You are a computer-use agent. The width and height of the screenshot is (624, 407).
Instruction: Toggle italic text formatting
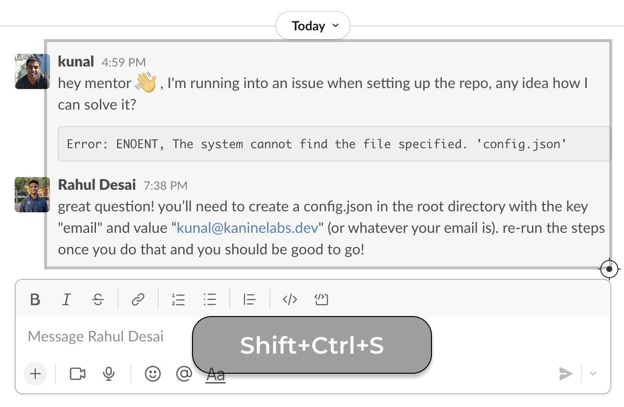(67, 299)
